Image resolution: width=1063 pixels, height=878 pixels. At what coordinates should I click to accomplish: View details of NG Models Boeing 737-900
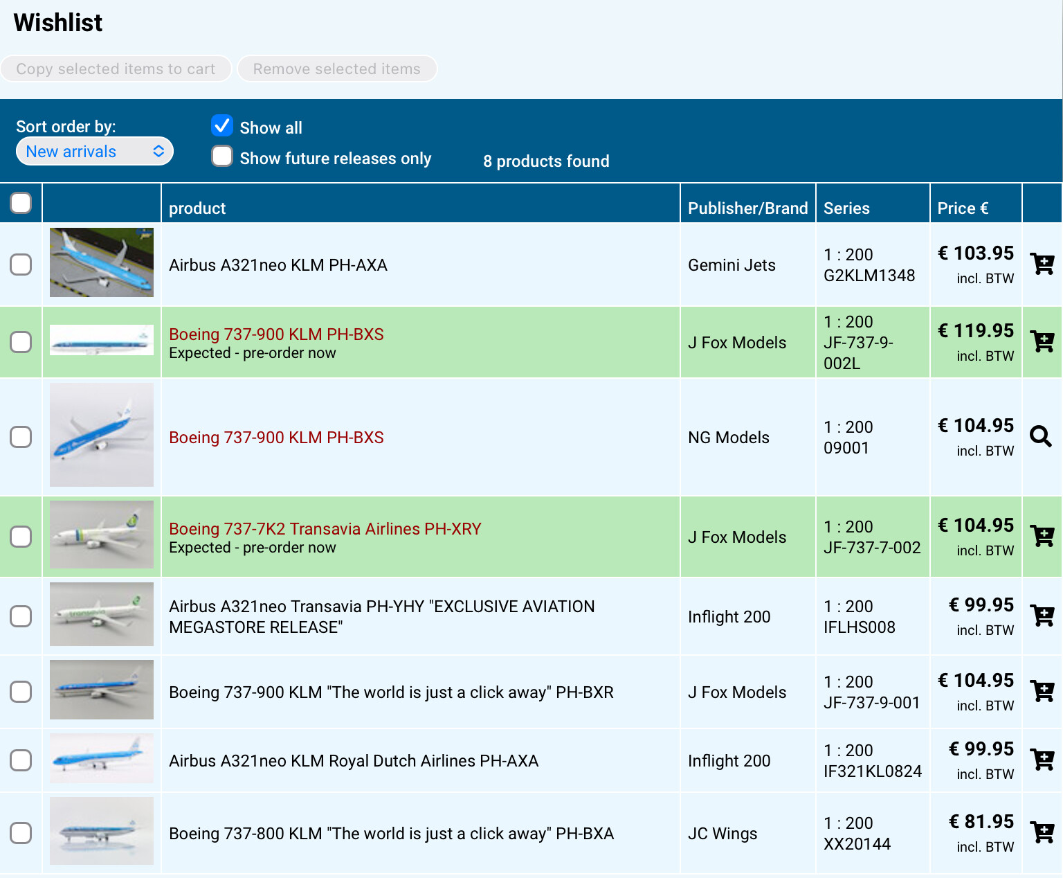click(x=1041, y=436)
